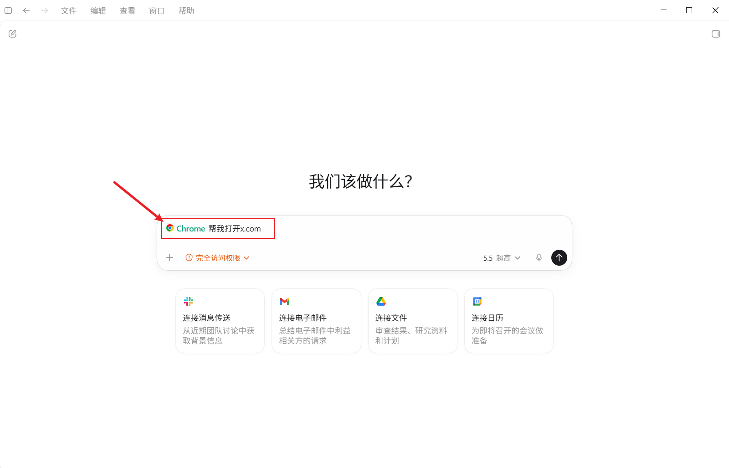Open the 完全访问权限 permissions dropdown
The height and width of the screenshot is (468, 729).
point(217,258)
